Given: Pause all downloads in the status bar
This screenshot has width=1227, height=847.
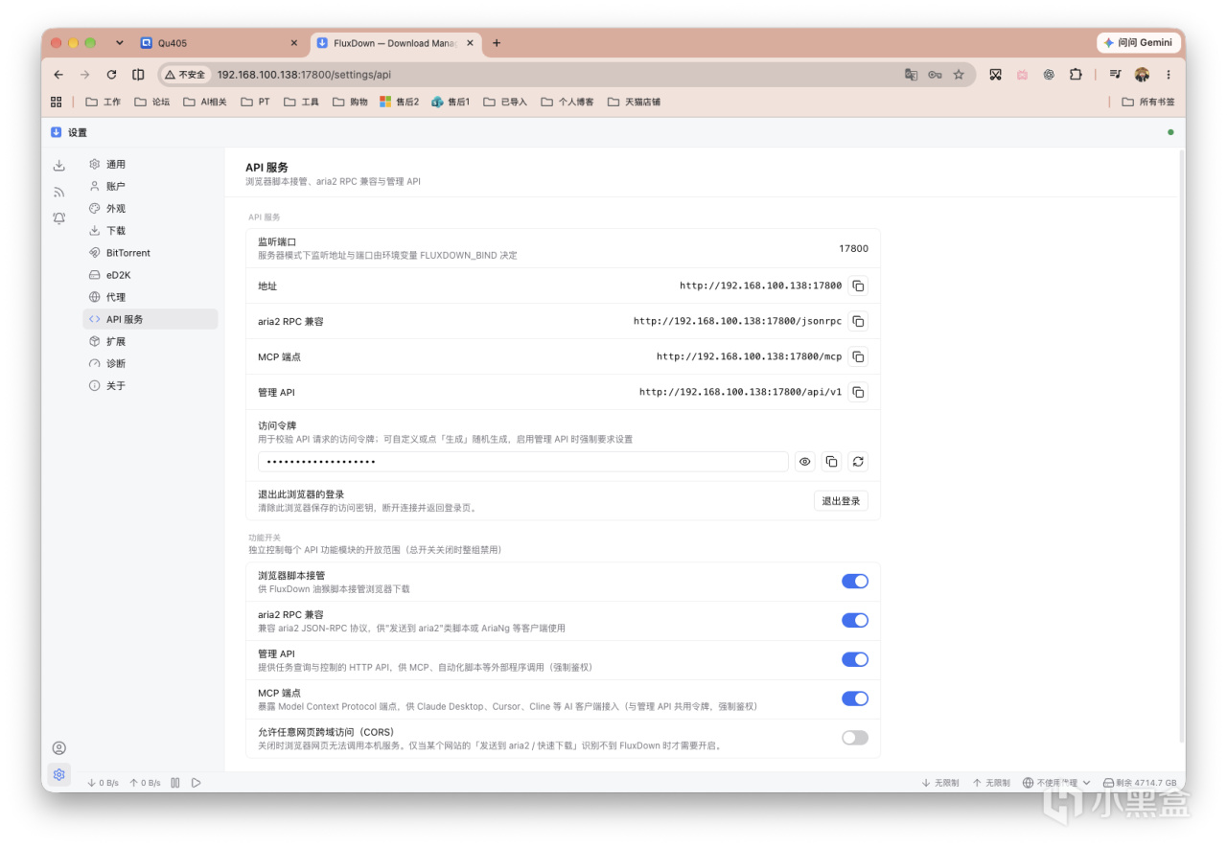Looking at the screenshot, I should click(x=175, y=783).
